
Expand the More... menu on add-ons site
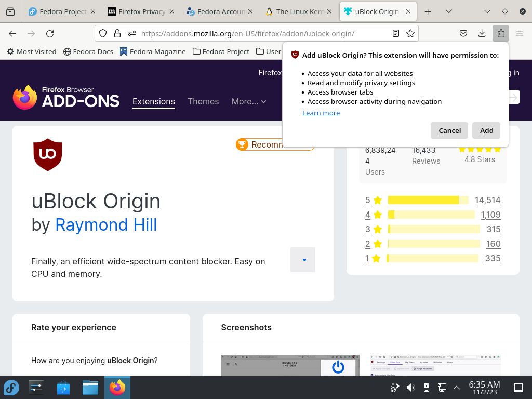(x=249, y=101)
